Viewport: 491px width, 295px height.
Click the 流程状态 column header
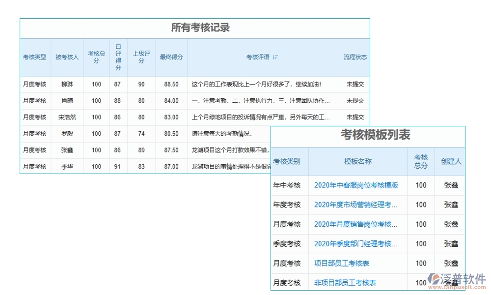tap(355, 57)
